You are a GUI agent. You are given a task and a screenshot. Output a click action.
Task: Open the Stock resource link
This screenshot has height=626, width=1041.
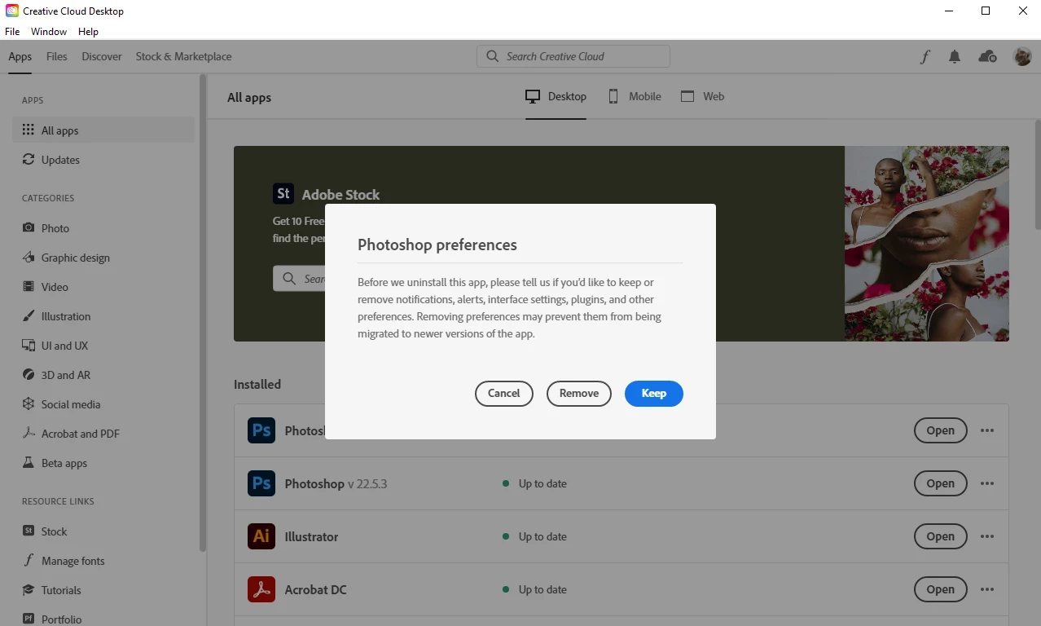103,531
